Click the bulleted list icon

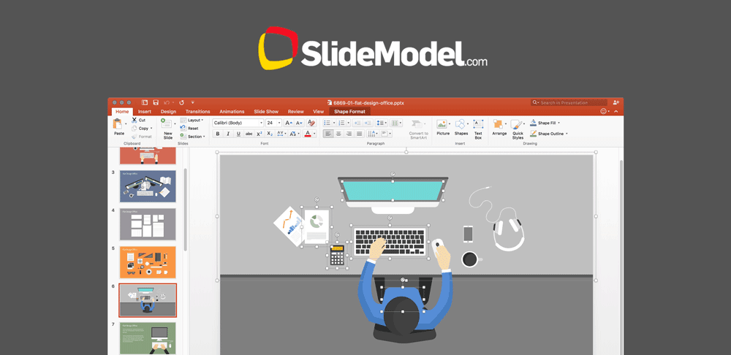coord(327,123)
